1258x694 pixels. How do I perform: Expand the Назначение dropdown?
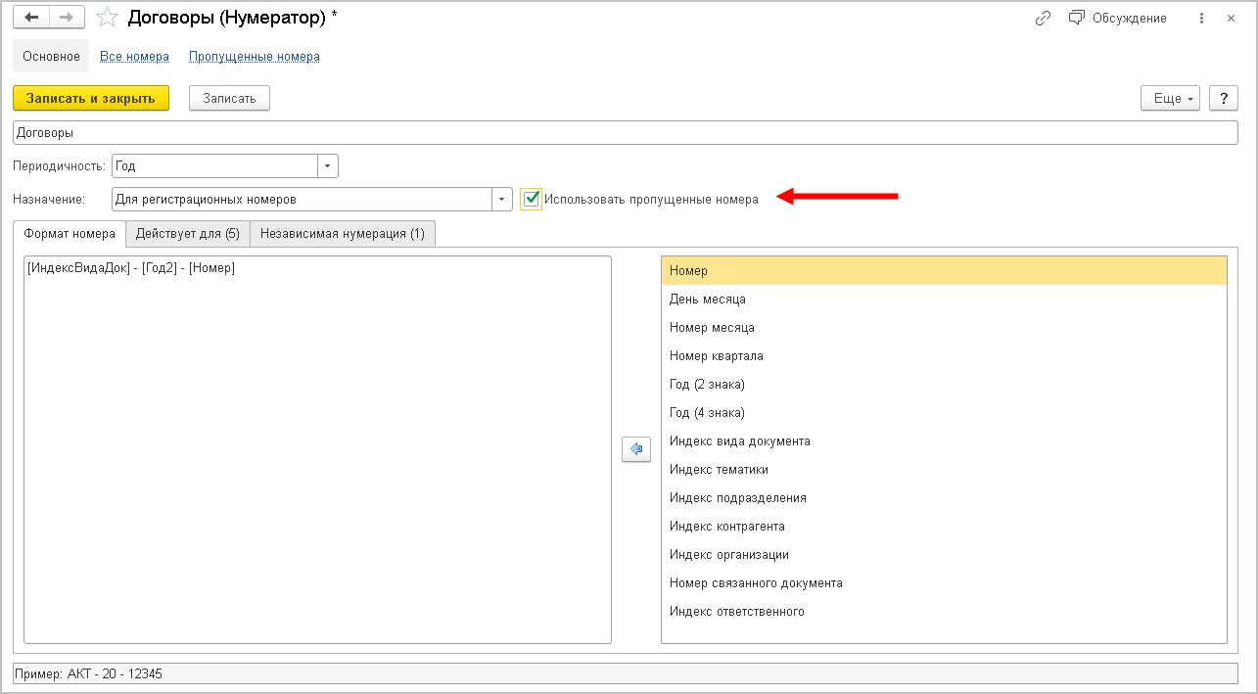click(502, 199)
